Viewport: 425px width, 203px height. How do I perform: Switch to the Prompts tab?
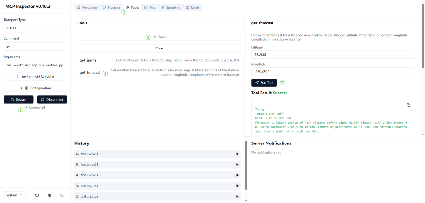111,7
